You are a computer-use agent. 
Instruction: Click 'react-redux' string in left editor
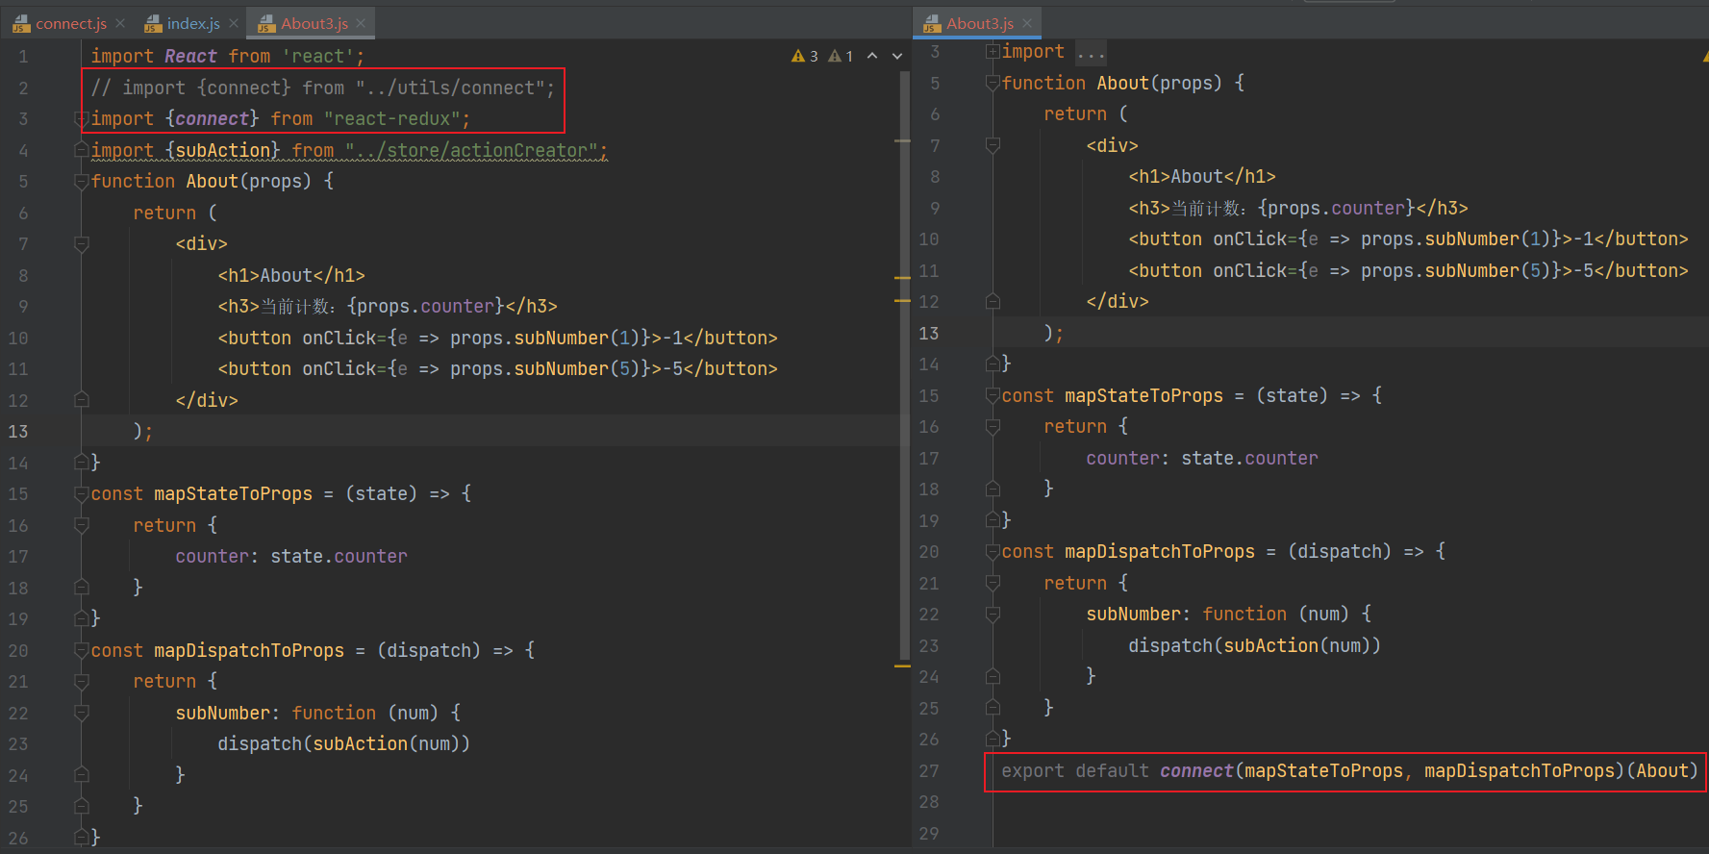[392, 119]
